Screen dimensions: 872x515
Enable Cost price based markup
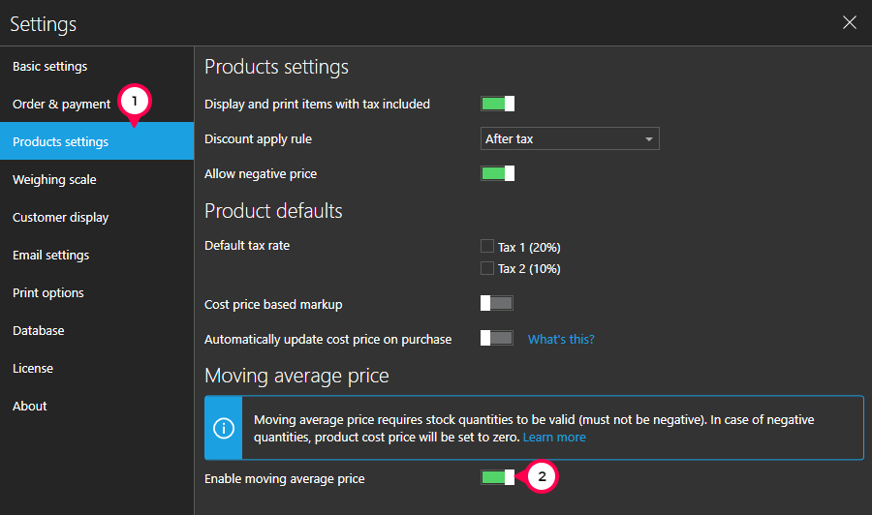point(497,303)
